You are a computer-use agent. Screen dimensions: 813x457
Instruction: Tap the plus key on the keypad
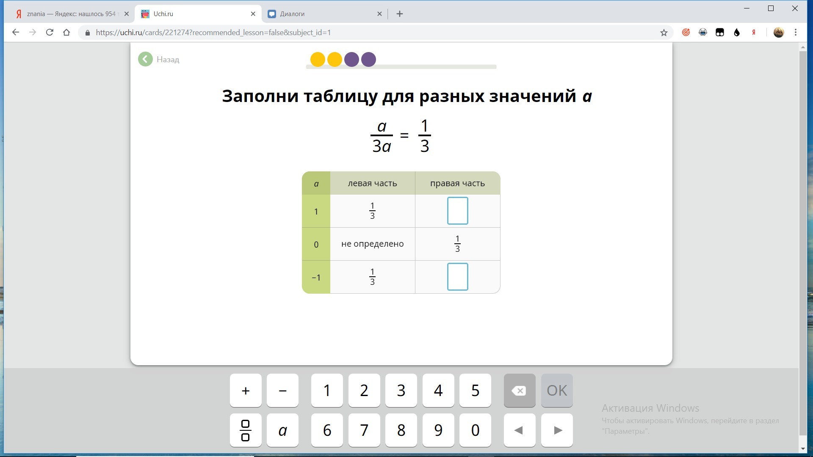246,390
